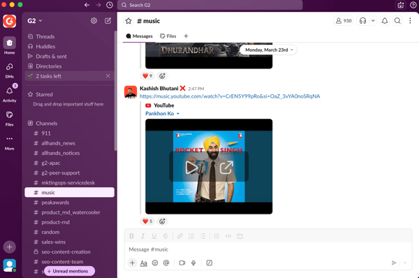Open Huddles in the sidebar
The width and height of the screenshot is (419, 278).
70,47
